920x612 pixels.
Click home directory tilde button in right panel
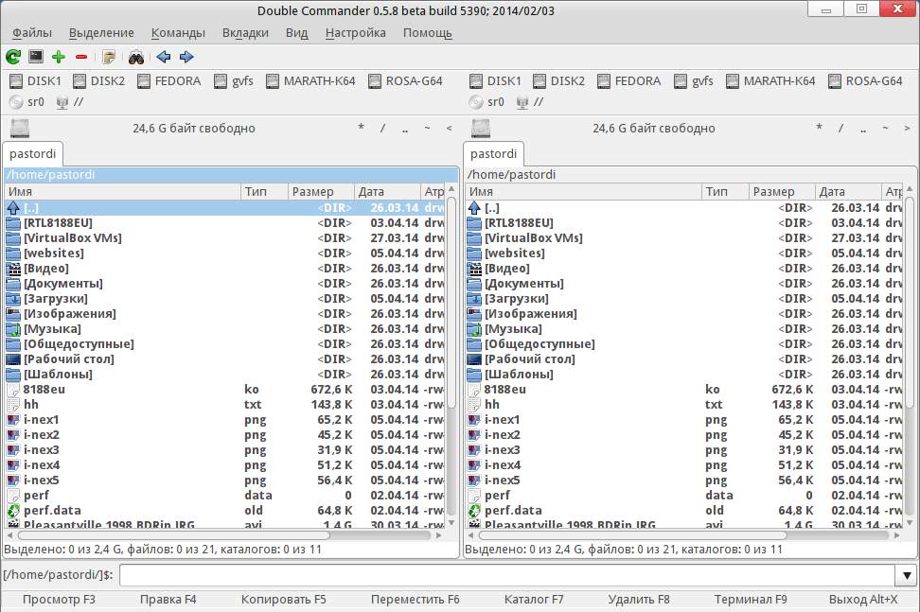tap(885, 128)
